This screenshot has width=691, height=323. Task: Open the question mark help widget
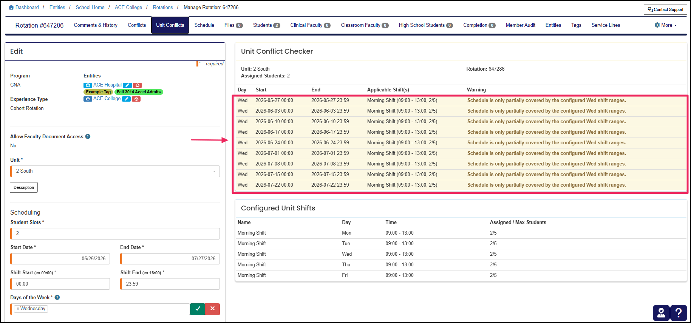coord(679,313)
